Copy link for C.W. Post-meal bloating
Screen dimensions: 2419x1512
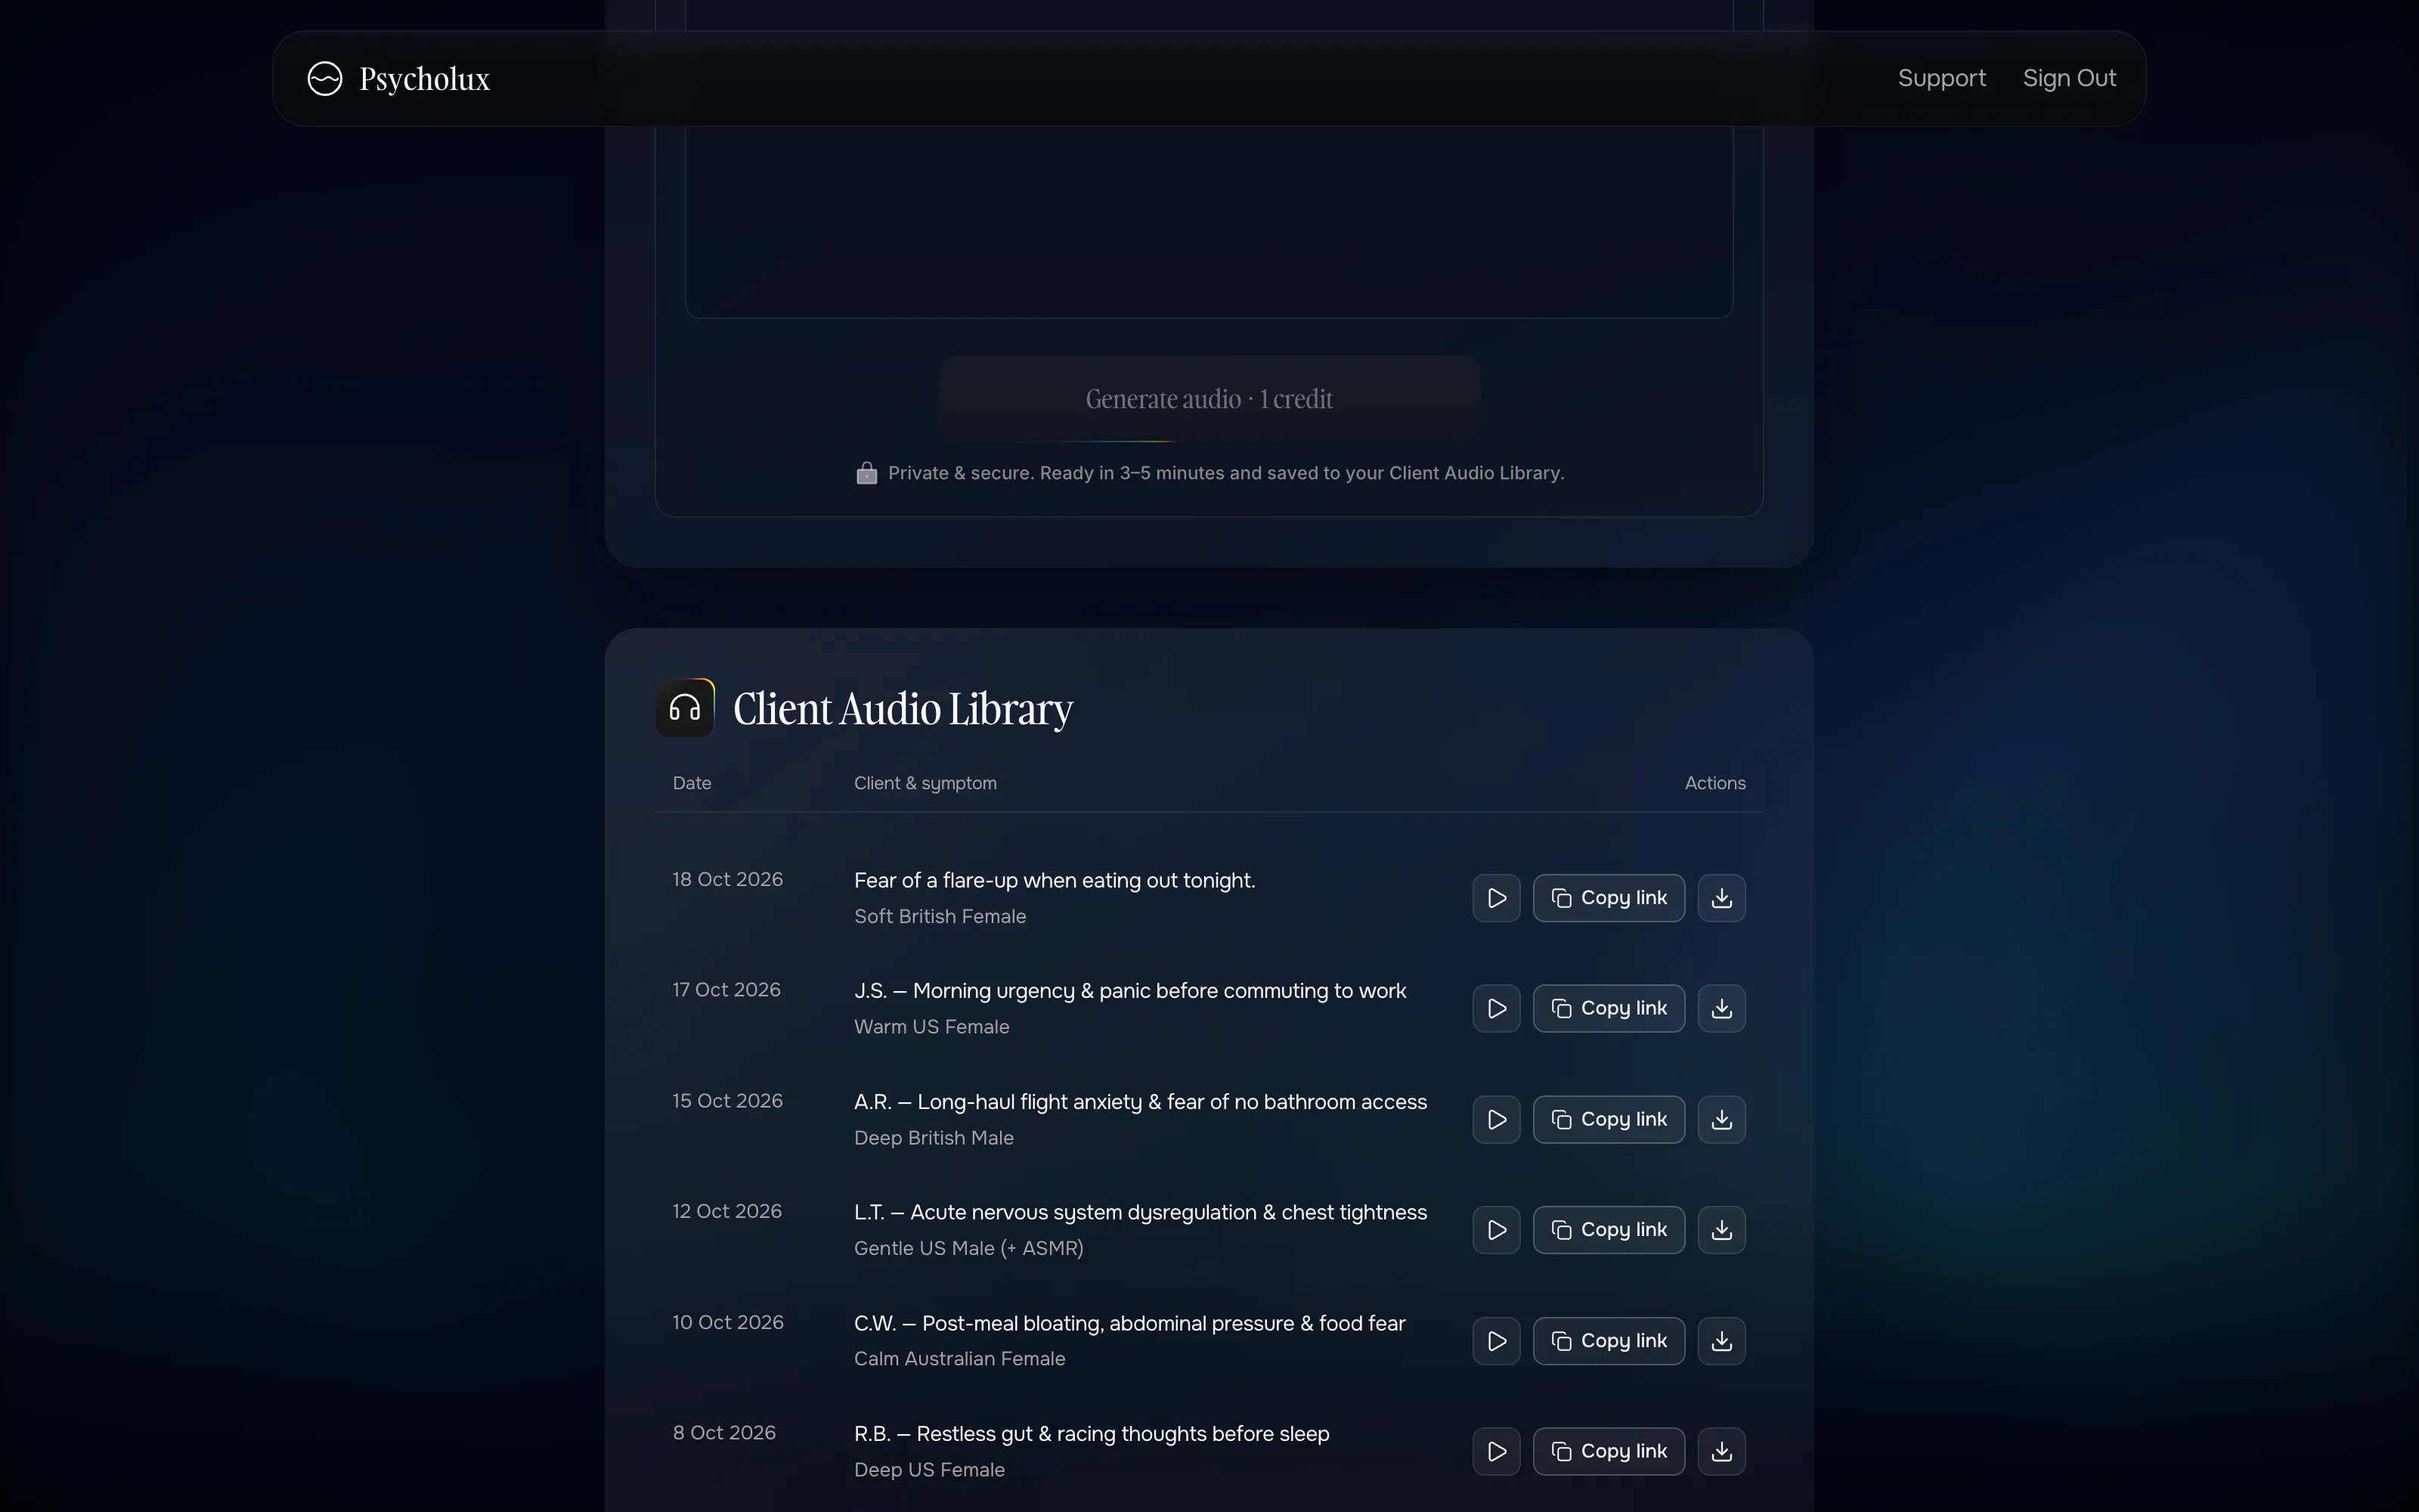click(1609, 1340)
